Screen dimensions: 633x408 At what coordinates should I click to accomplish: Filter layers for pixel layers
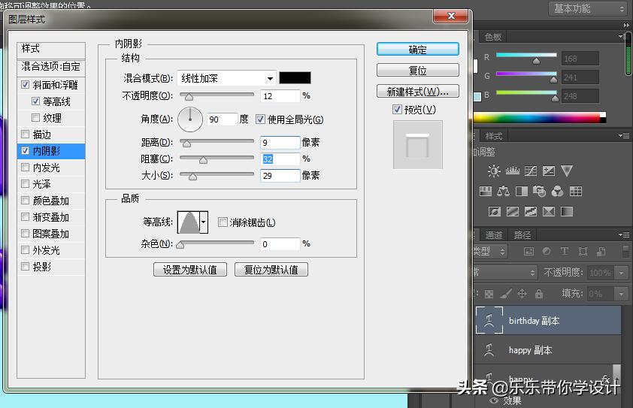529,252
